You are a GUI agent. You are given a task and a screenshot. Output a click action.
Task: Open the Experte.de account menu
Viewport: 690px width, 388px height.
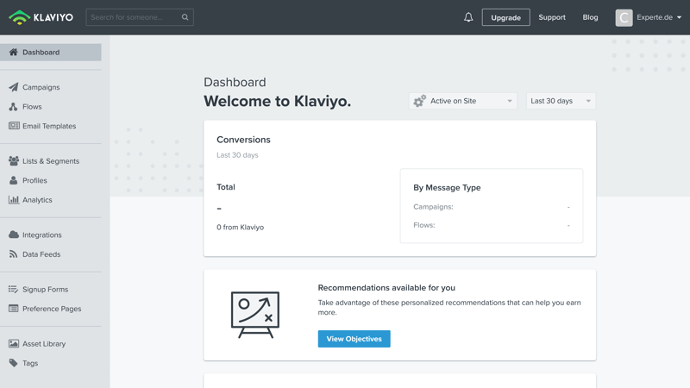pos(649,17)
